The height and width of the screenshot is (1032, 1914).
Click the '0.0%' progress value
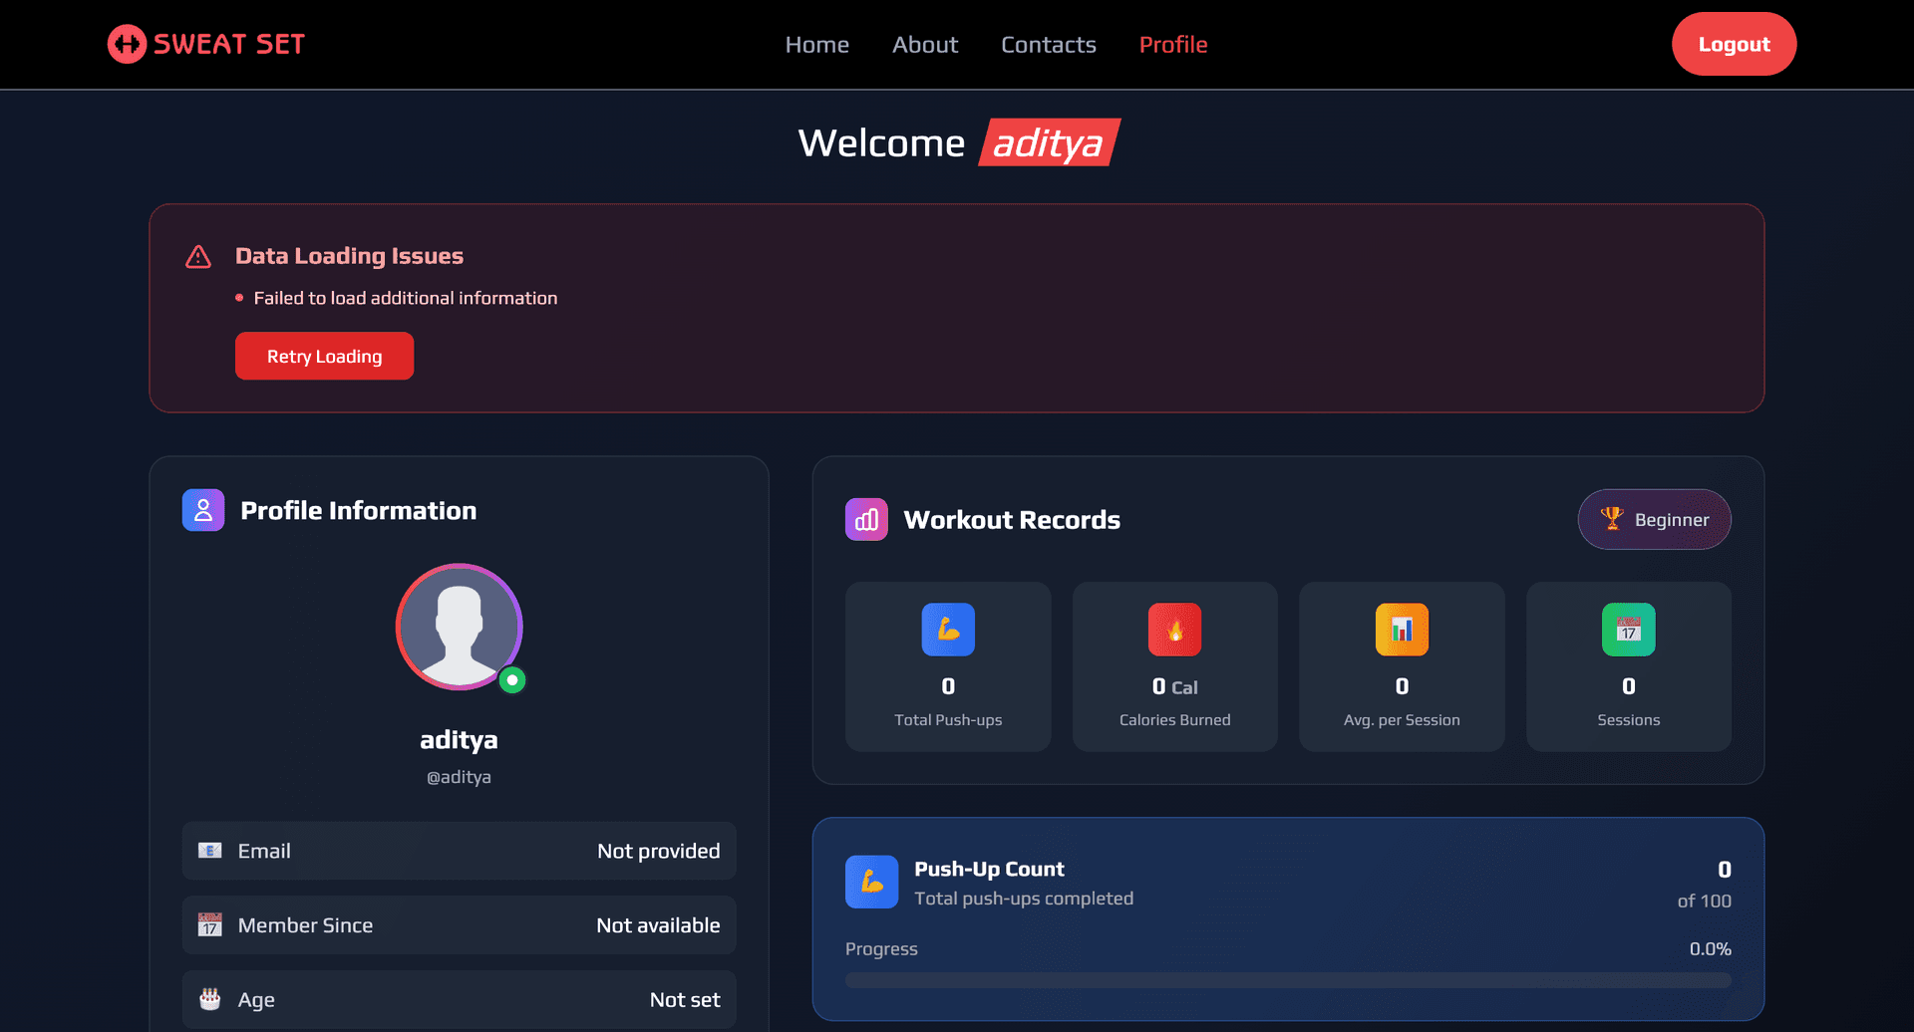1710,948
